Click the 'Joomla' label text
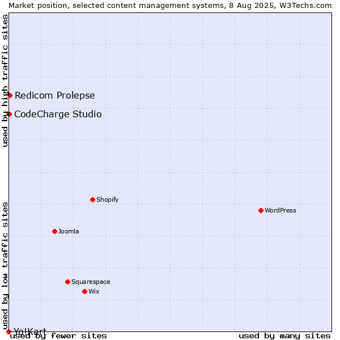 pos(69,231)
